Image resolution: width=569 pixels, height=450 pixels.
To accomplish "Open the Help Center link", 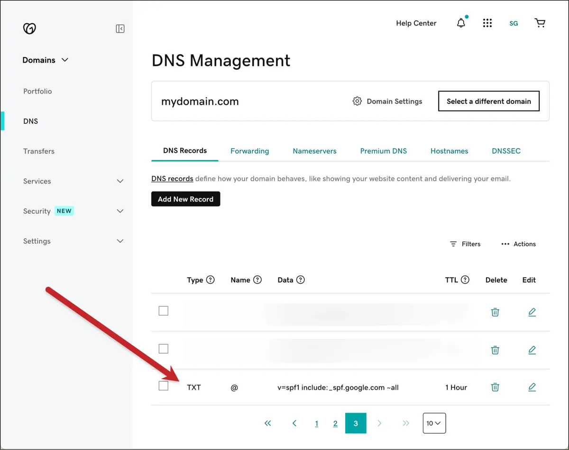I will tap(416, 23).
